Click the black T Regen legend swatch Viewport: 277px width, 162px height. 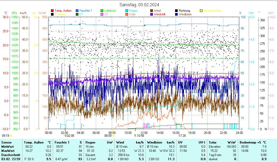[52, 14]
